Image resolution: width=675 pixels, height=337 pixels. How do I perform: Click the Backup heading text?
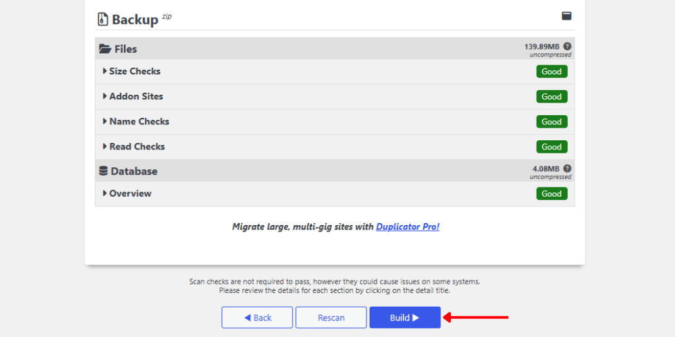pyautogui.click(x=135, y=20)
